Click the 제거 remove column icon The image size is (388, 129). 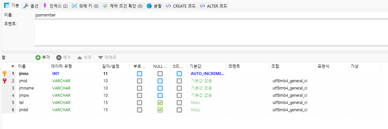coord(59,58)
